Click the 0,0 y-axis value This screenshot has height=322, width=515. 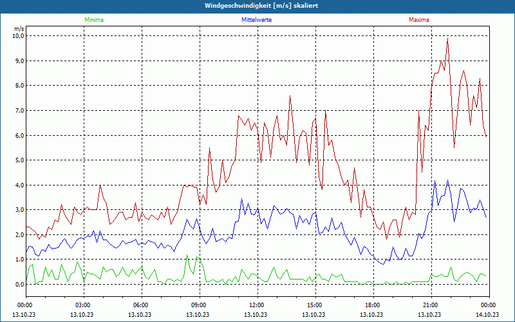(19, 284)
